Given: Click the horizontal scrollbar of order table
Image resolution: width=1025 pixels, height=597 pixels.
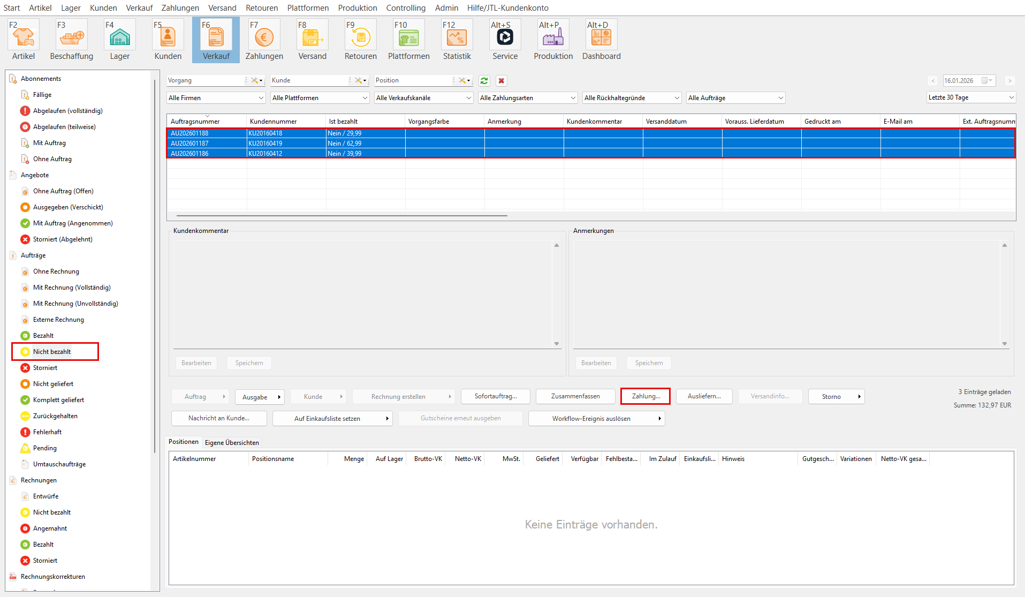Looking at the screenshot, I should pos(341,216).
